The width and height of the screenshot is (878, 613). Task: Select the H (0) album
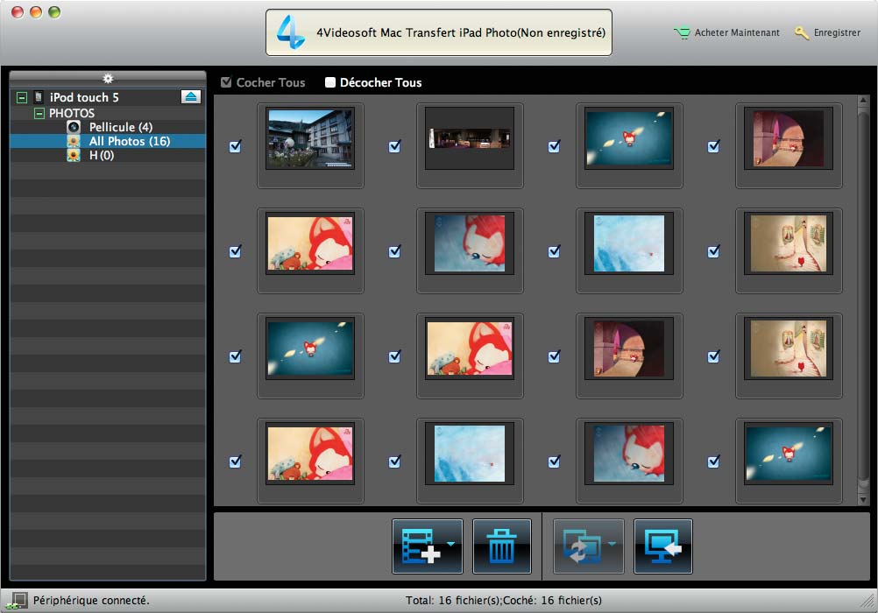pyautogui.click(x=101, y=156)
